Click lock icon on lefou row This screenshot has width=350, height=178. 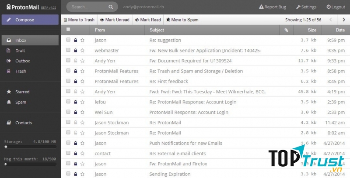pos(75,102)
